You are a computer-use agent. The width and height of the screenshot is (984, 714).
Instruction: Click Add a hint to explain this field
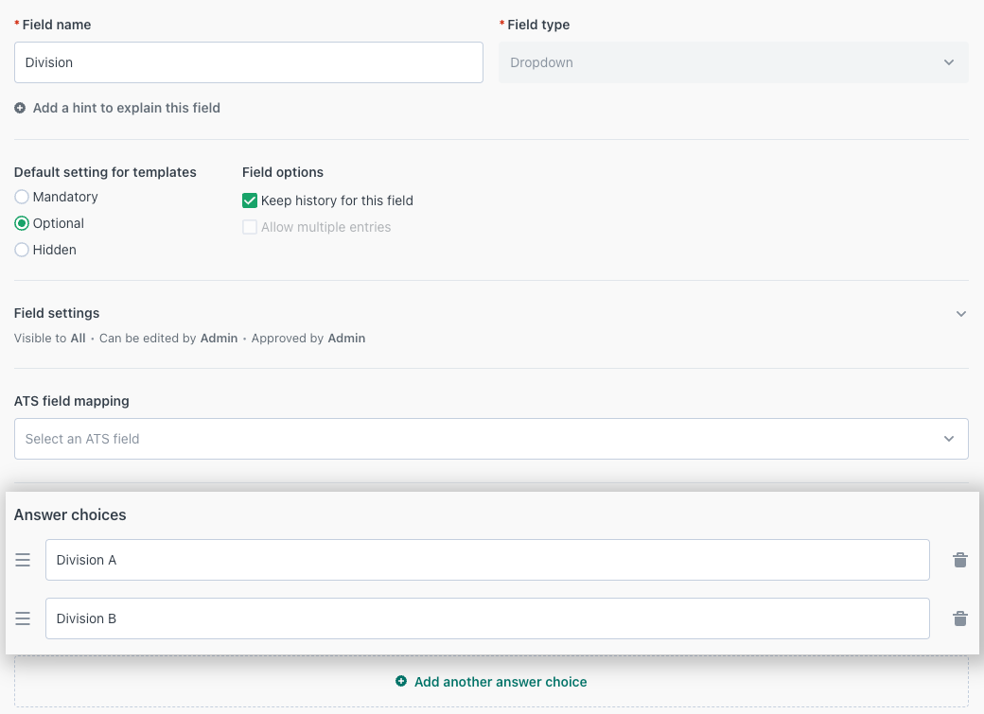[126, 108]
